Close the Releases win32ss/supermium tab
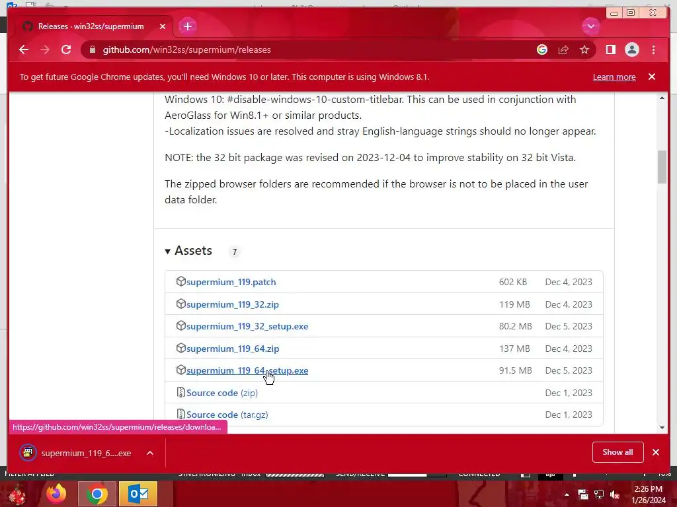Screen dimensions: 677x507 (x=163, y=26)
